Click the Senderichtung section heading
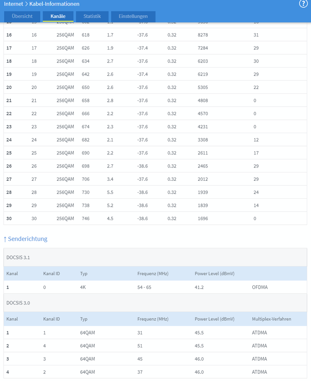 click(x=28, y=239)
